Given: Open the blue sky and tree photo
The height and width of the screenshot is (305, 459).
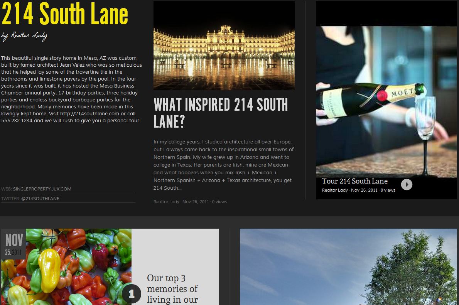Looking at the screenshot, I should 348,267.
